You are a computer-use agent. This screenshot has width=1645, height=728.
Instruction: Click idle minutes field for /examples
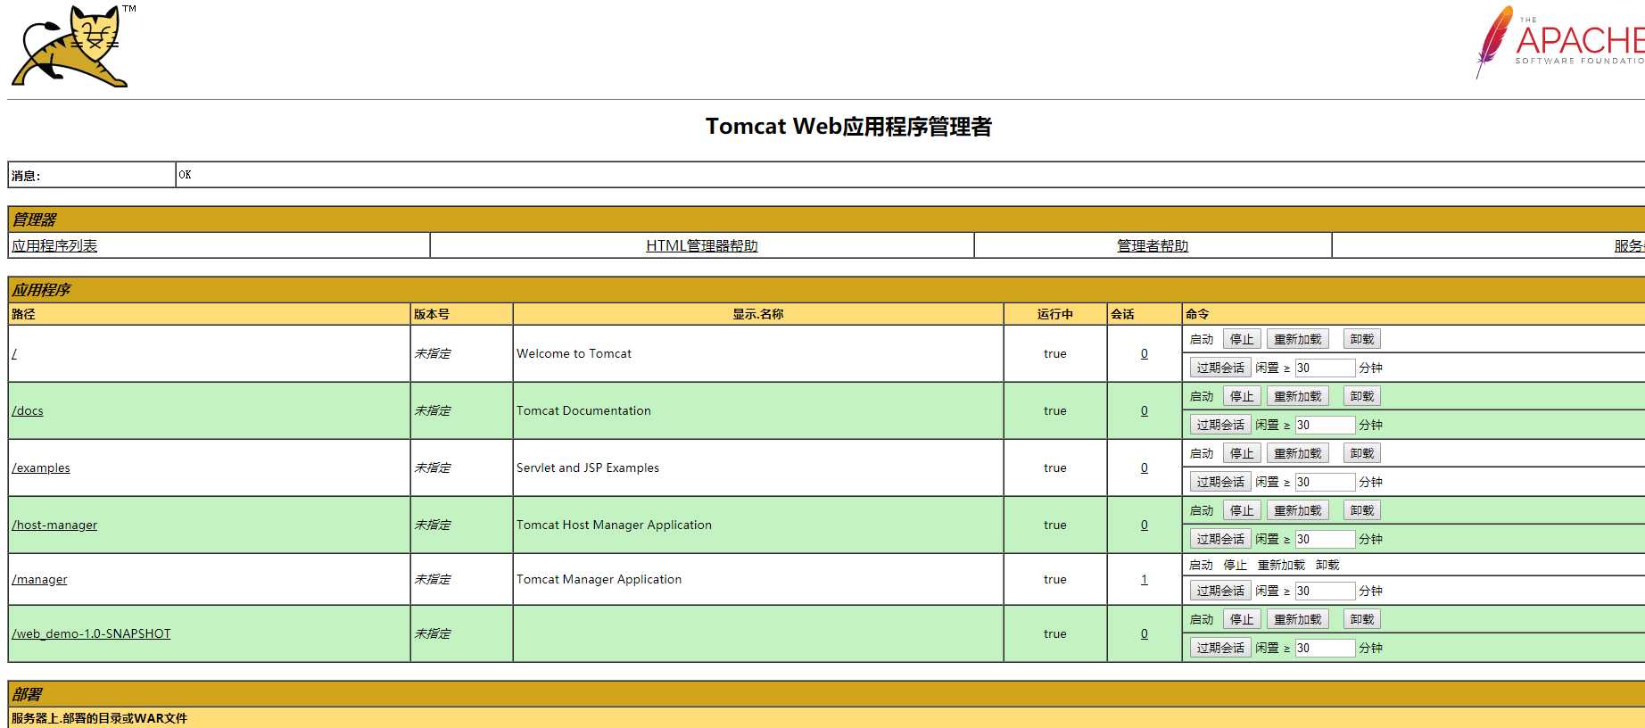point(1325,482)
